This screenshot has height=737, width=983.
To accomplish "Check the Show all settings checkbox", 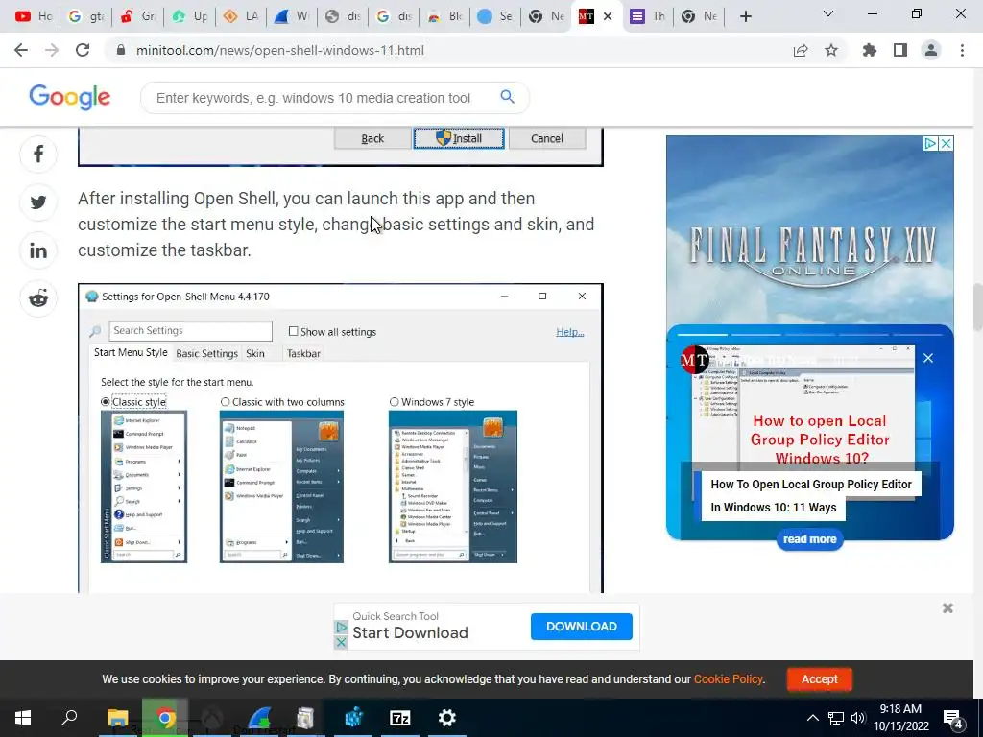I will pos(293,331).
